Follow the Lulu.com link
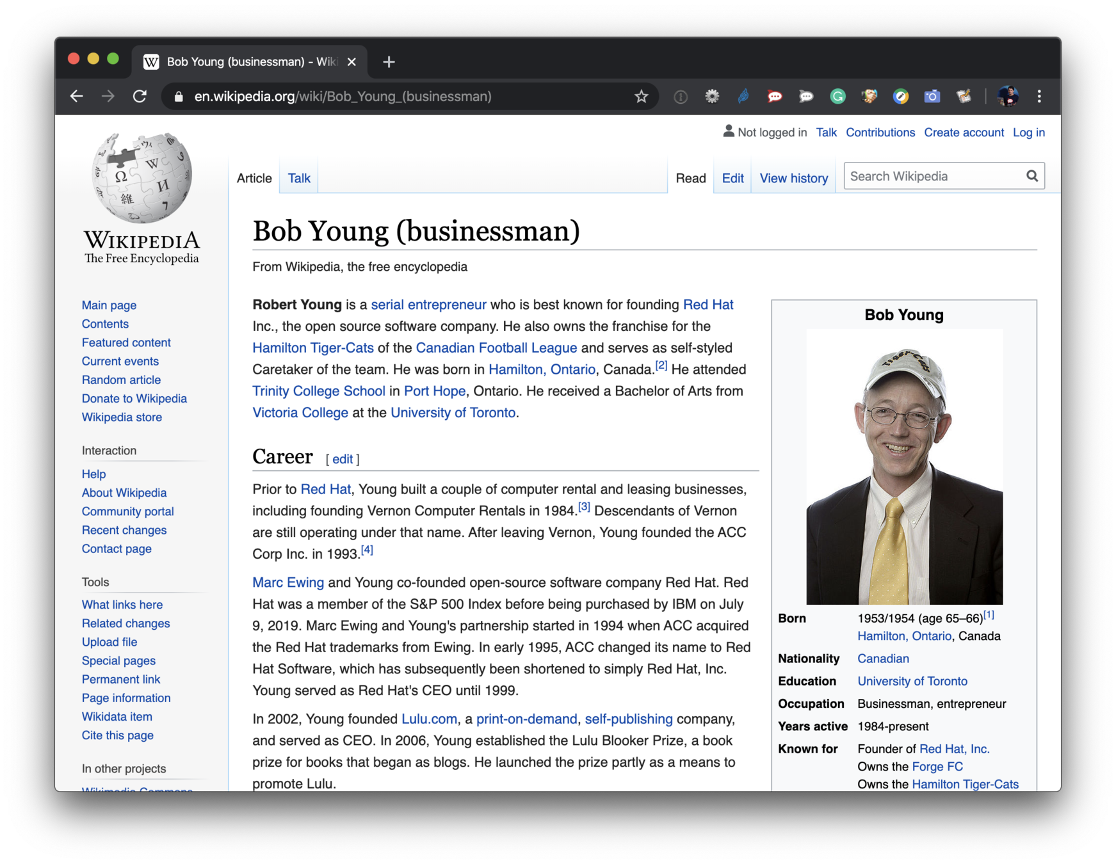Image resolution: width=1116 pixels, height=864 pixels. (429, 719)
